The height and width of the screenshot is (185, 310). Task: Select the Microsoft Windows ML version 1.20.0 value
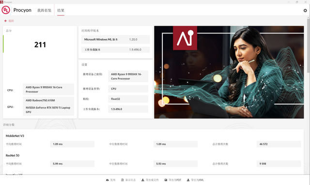pos(133,40)
